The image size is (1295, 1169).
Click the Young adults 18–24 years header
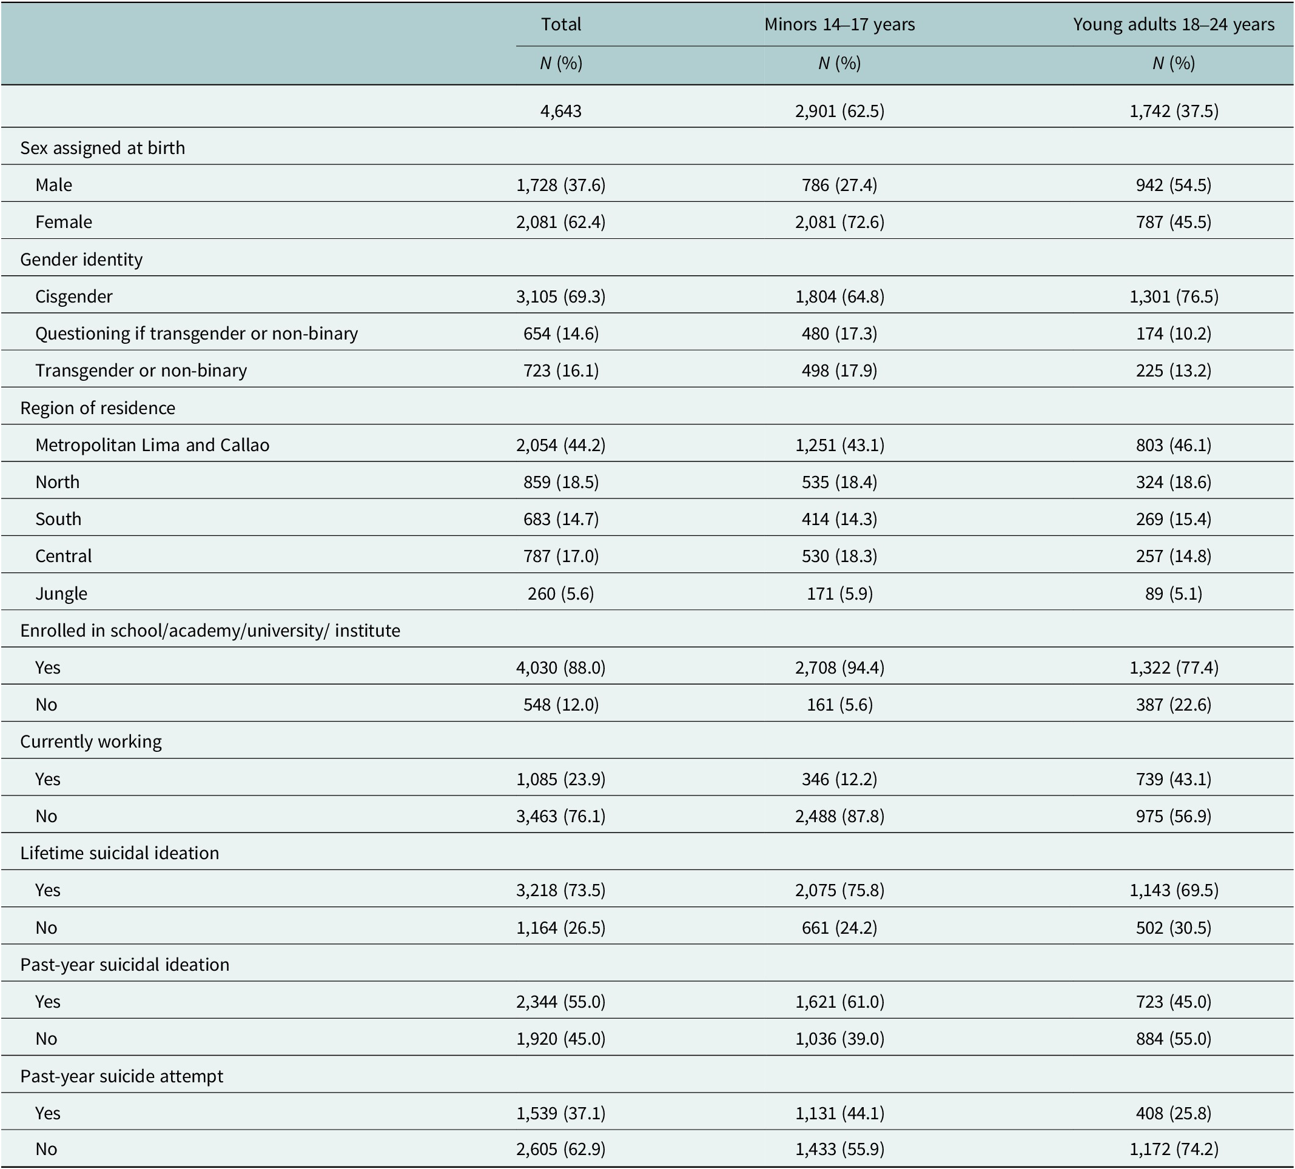[1174, 24]
